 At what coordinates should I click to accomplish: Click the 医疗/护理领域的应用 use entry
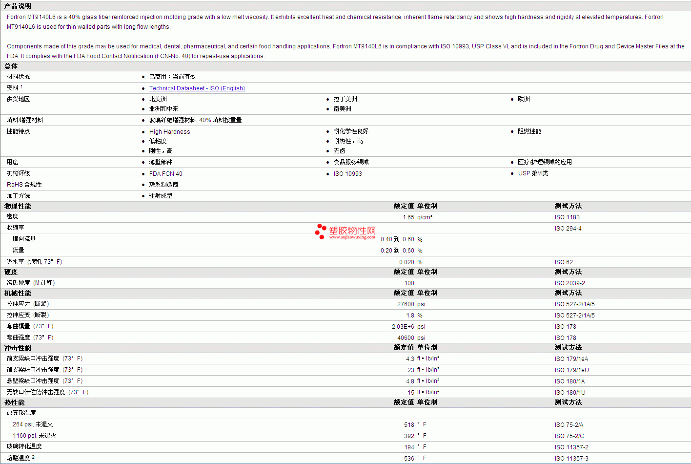pyautogui.click(x=545, y=162)
